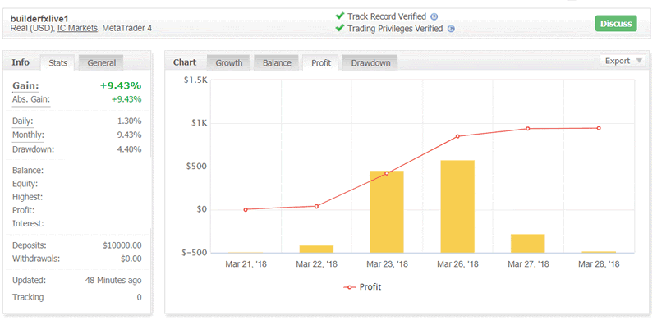Switch to the Stats tab
The height and width of the screenshot is (334, 657).
pos(58,62)
